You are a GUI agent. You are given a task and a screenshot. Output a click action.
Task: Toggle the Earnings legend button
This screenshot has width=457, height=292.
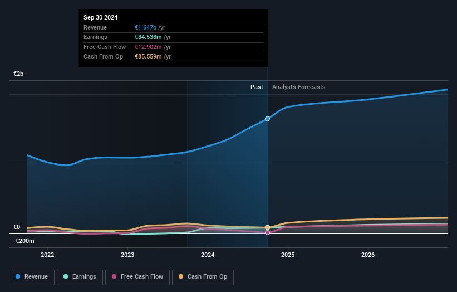tap(80, 277)
